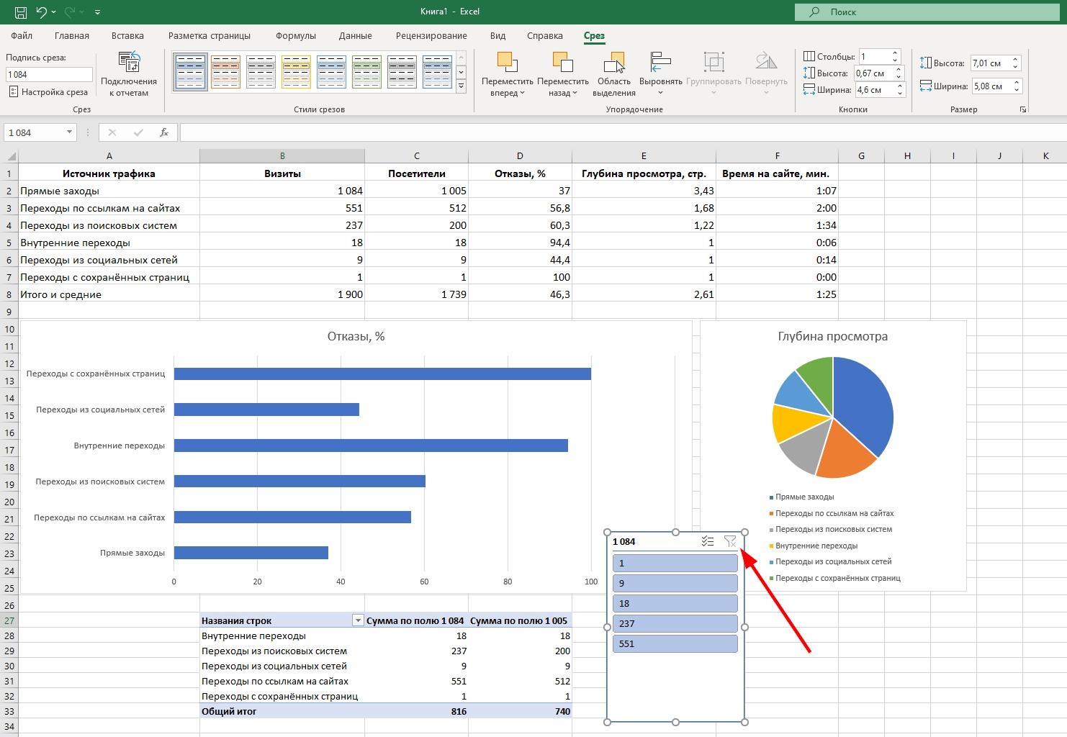Click the size Высота 7,01 см field
This screenshot has height=737, width=1067.
click(990, 63)
